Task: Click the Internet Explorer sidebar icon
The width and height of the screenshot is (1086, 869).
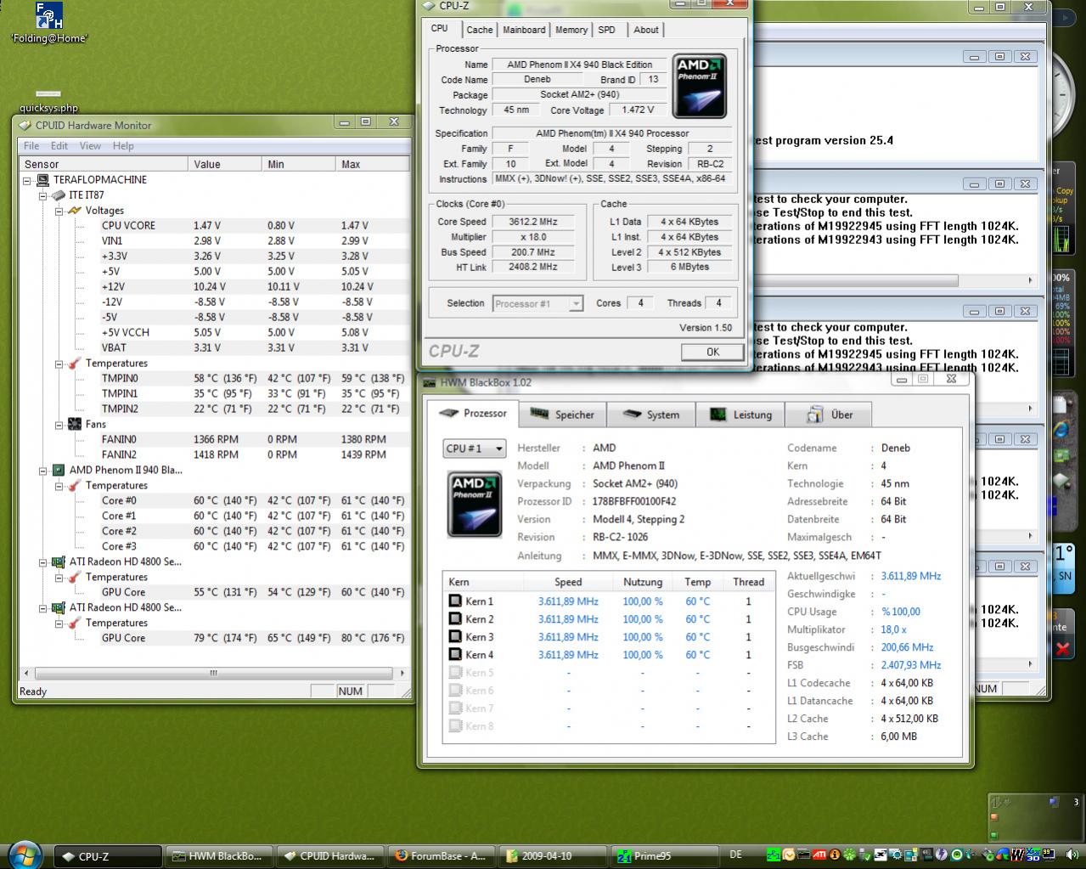Action: pyautogui.click(x=1061, y=429)
